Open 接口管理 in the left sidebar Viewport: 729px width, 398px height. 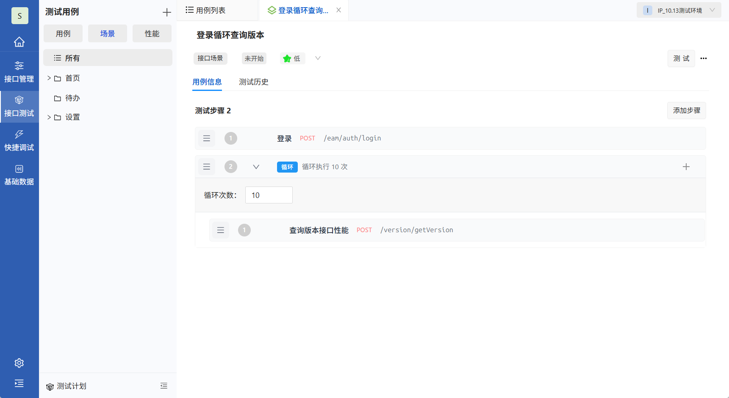coord(19,71)
